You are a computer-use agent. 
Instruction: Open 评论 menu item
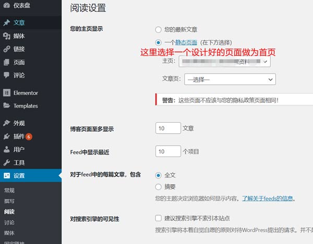click(31, 75)
